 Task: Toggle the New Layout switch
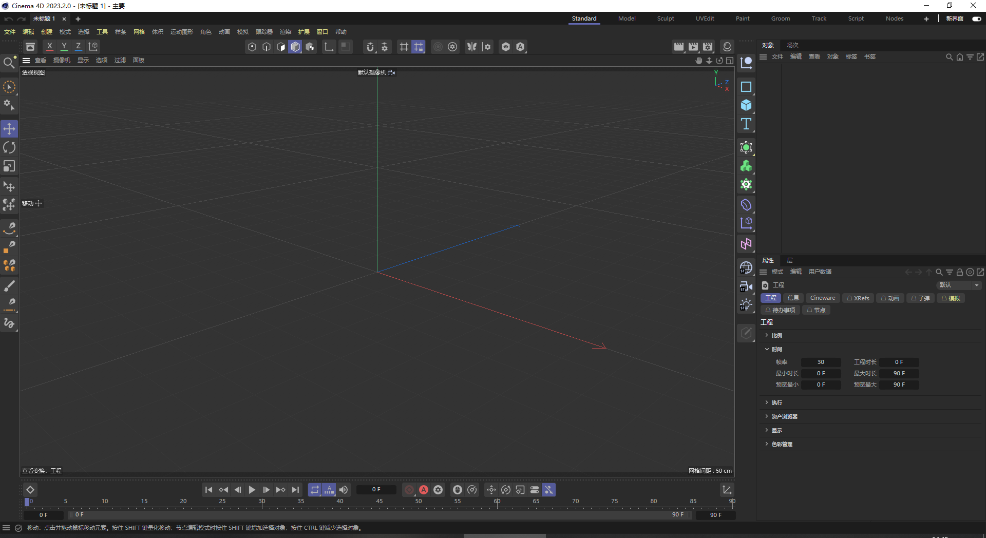pos(976,18)
